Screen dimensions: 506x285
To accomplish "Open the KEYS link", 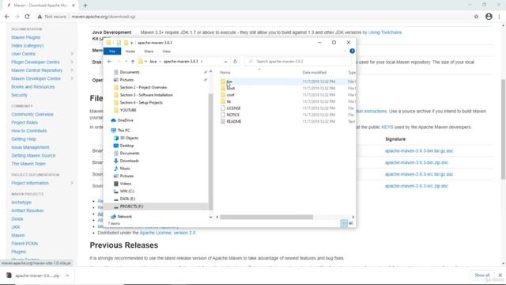I will 387,127.
